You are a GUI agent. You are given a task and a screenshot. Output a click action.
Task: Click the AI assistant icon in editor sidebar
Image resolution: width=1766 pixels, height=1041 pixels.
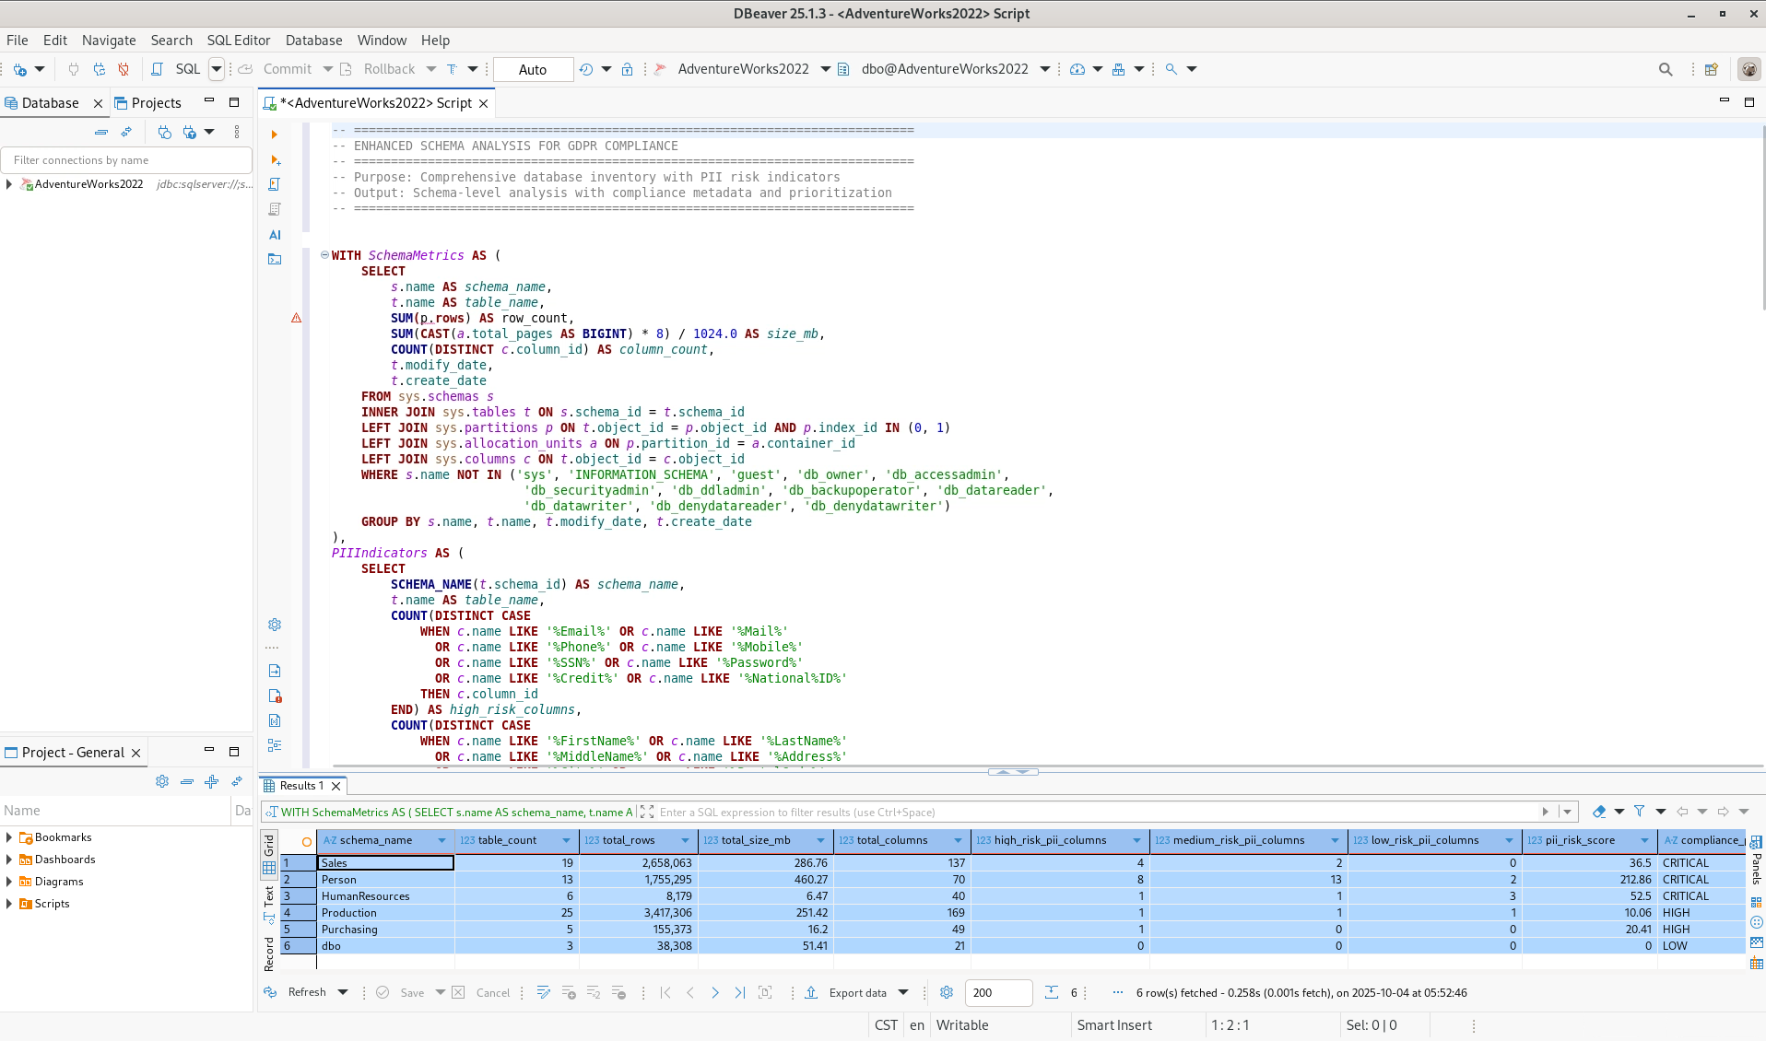(x=275, y=235)
